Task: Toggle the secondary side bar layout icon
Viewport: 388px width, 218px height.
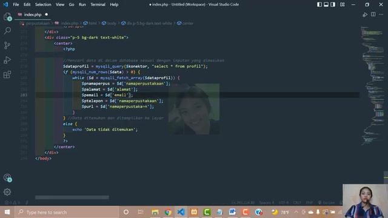Action: point(333,4)
